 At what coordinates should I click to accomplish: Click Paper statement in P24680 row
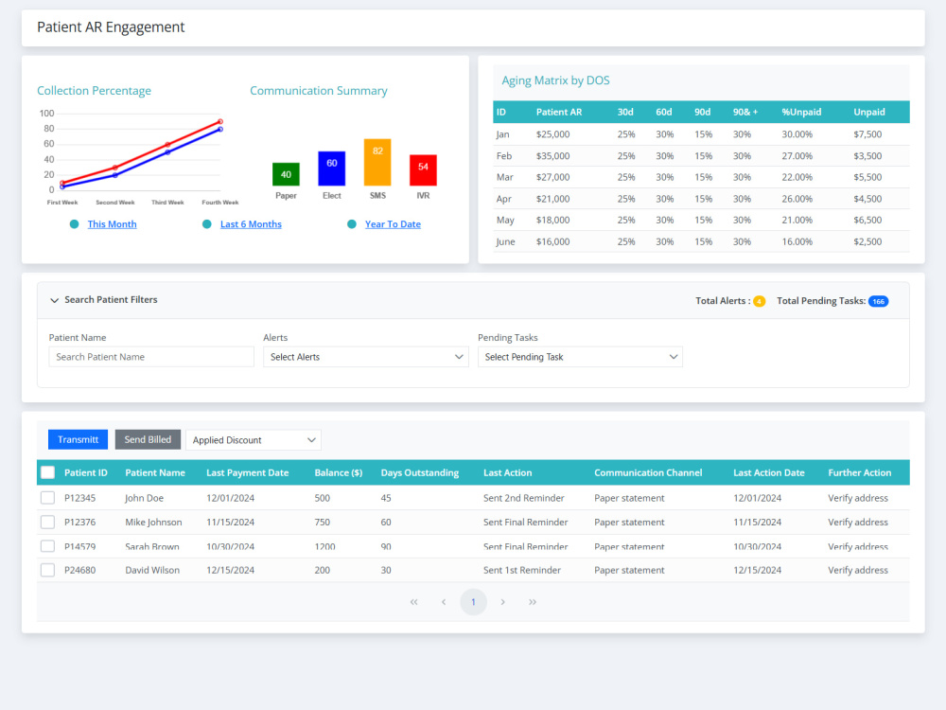(629, 570)
